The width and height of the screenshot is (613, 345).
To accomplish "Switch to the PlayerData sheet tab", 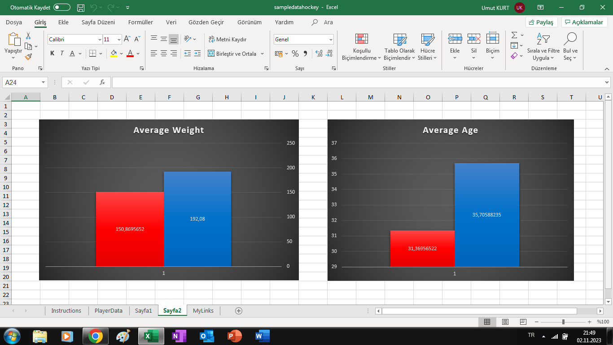I will pyautogui.click(x=109, y=310).
